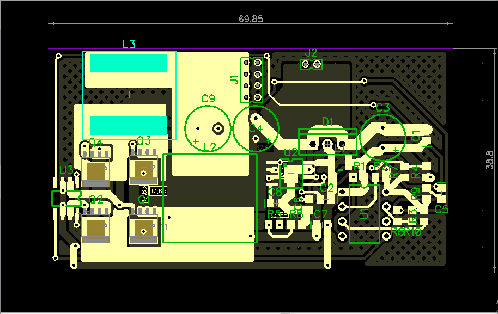Pick the rotated R4 resistor label
Screen dimensions: 498x314
[415, 172]
